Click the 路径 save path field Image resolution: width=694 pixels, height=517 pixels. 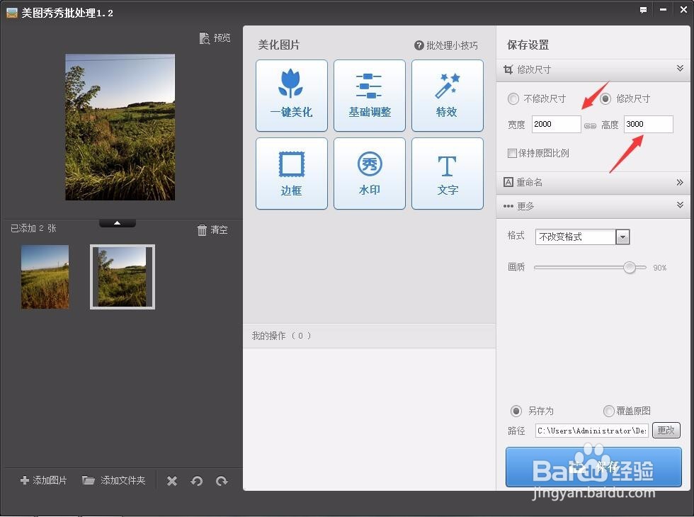click(592, 431)
